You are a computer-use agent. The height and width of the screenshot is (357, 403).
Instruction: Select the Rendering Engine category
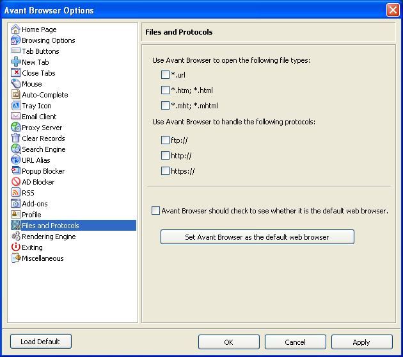(x=49, y=237)
